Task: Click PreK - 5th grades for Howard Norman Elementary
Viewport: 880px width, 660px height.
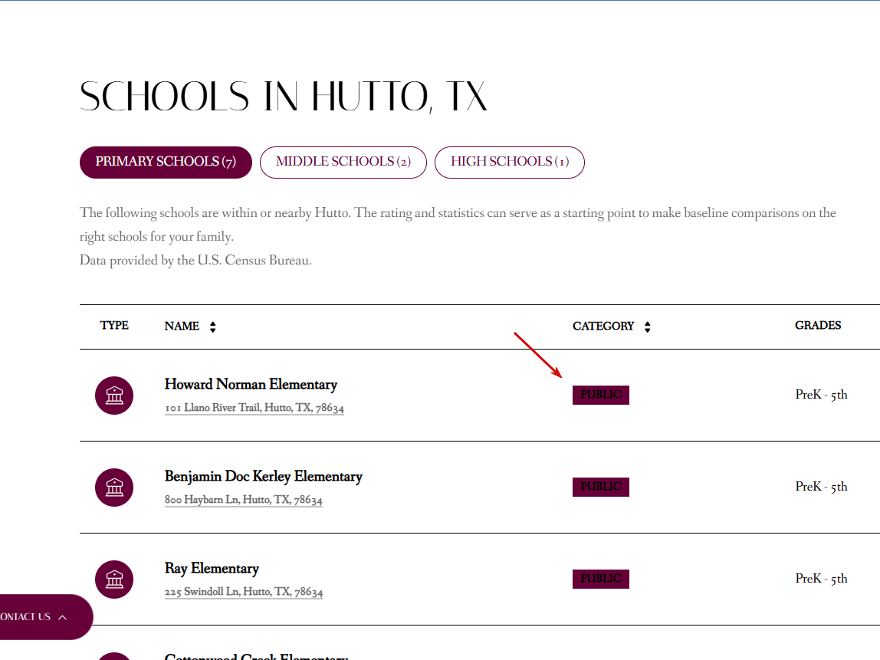Action: tap(821, 395)
